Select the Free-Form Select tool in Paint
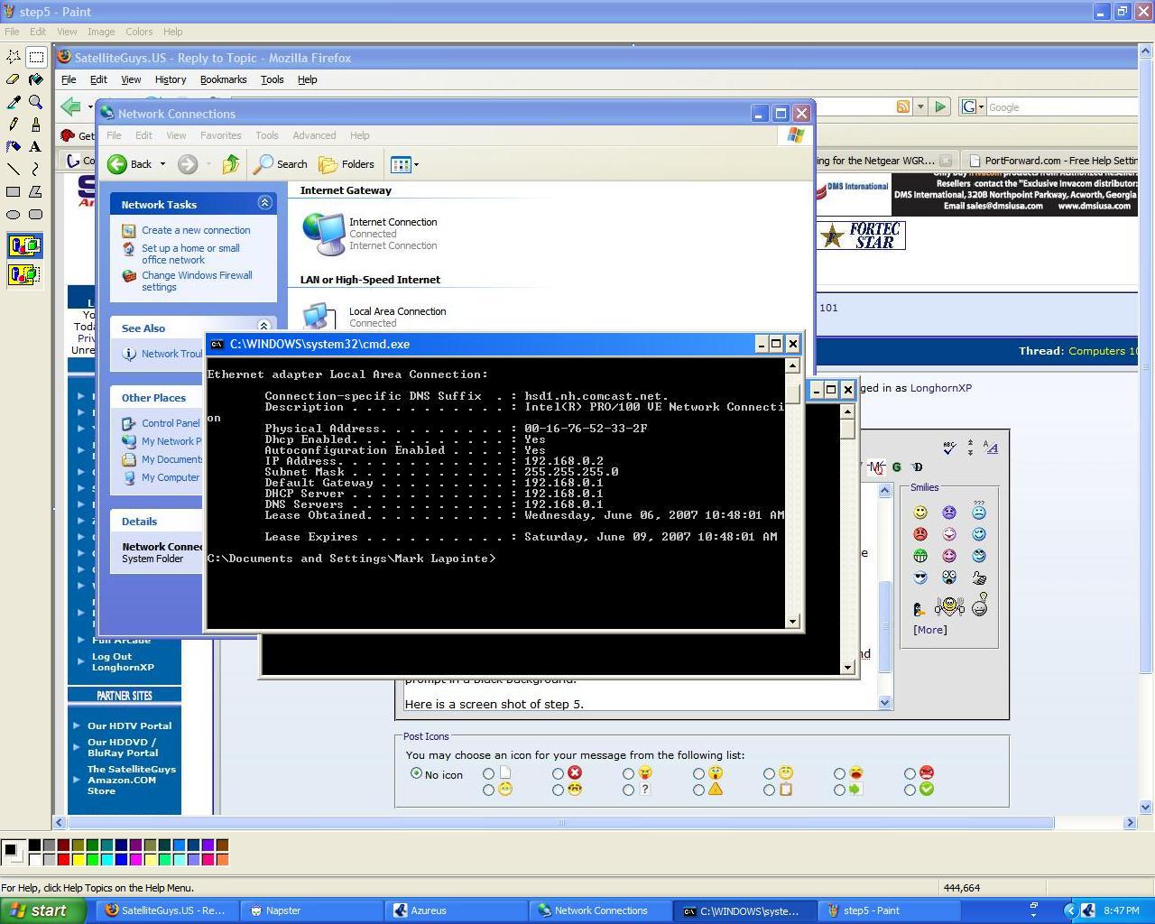The height and width of the screenshot is (924, 1155). [x=14, y=57]
